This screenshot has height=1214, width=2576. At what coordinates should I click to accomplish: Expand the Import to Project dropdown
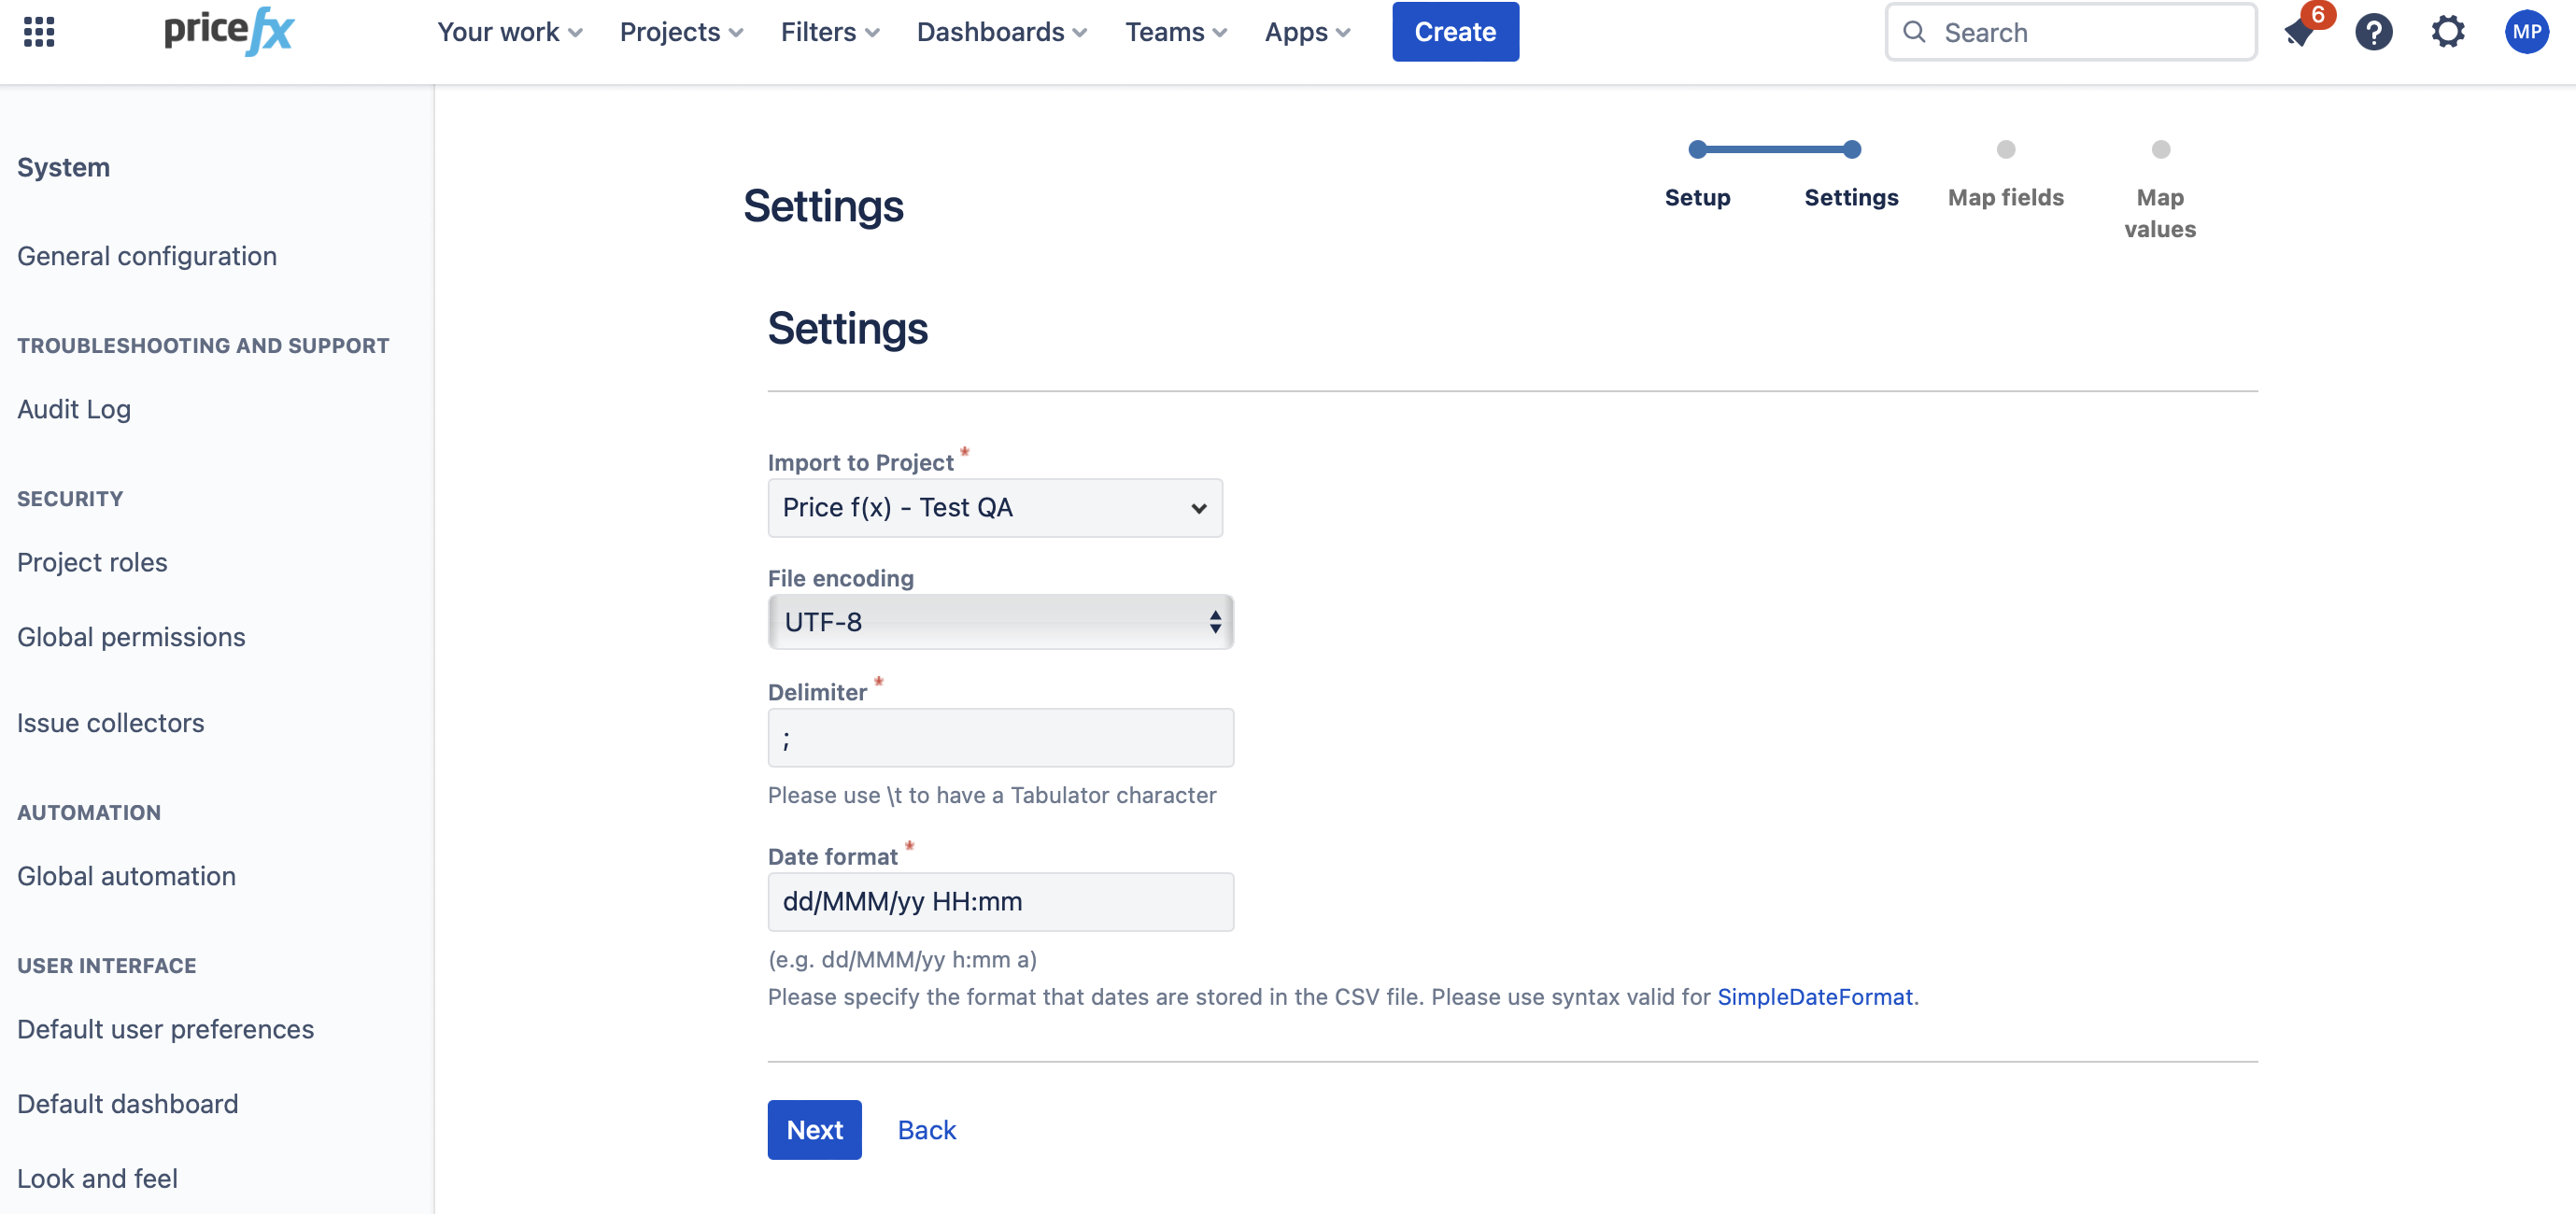994,508
